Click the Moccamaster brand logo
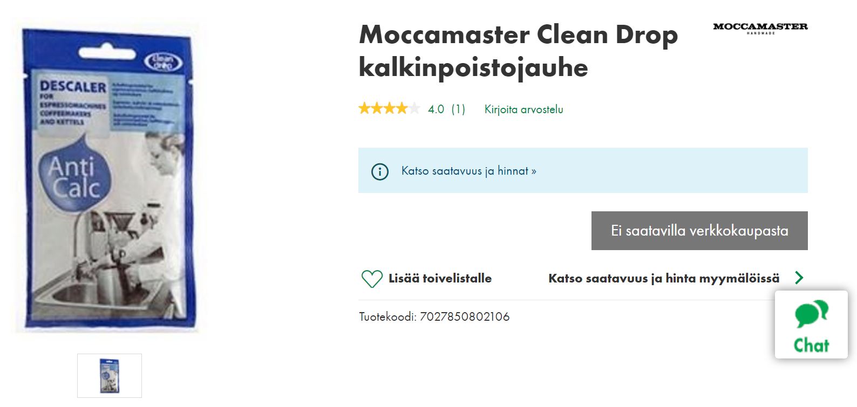857x407 pixels. [759, 27]
